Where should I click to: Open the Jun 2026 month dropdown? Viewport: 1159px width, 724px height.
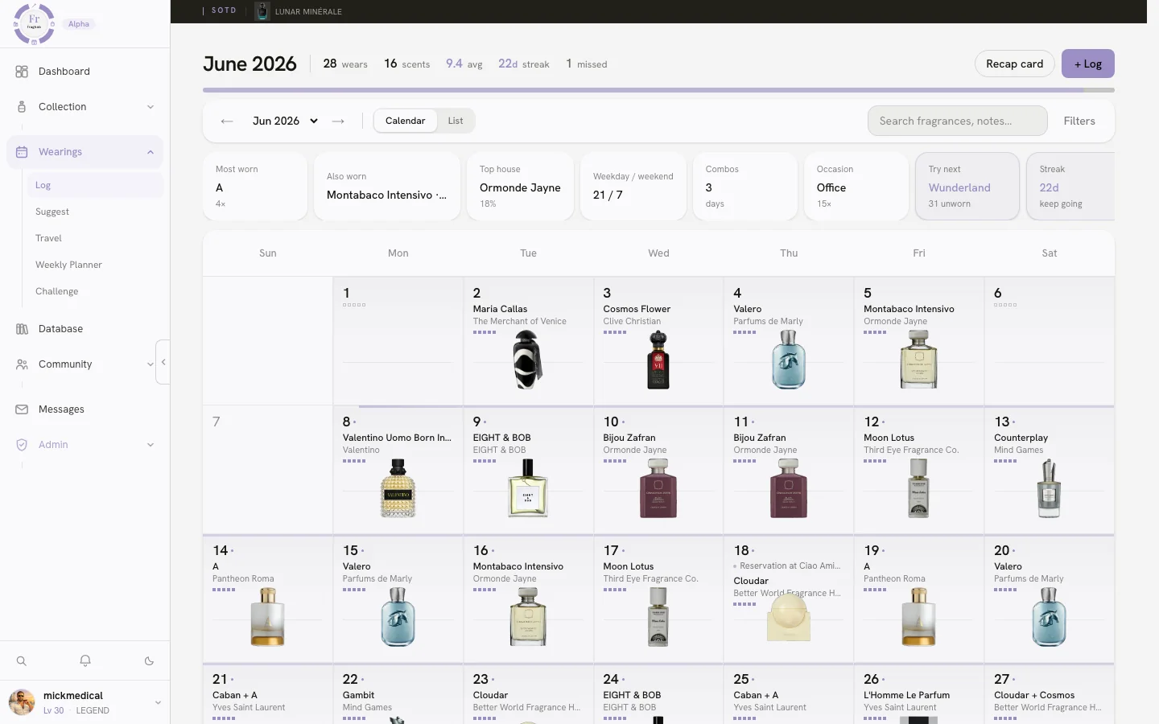pyautogui.click(x=285, y=121)
